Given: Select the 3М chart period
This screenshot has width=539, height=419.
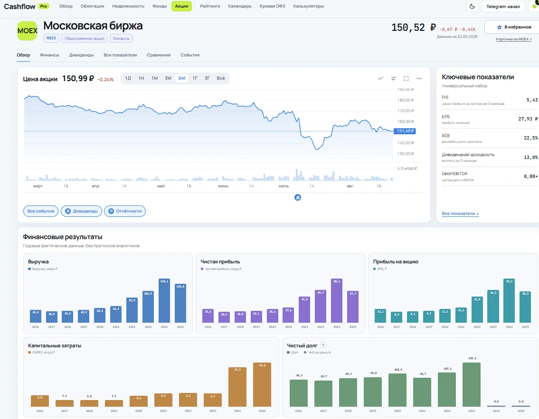Looking at the screenshot, I should click(168, 78).
